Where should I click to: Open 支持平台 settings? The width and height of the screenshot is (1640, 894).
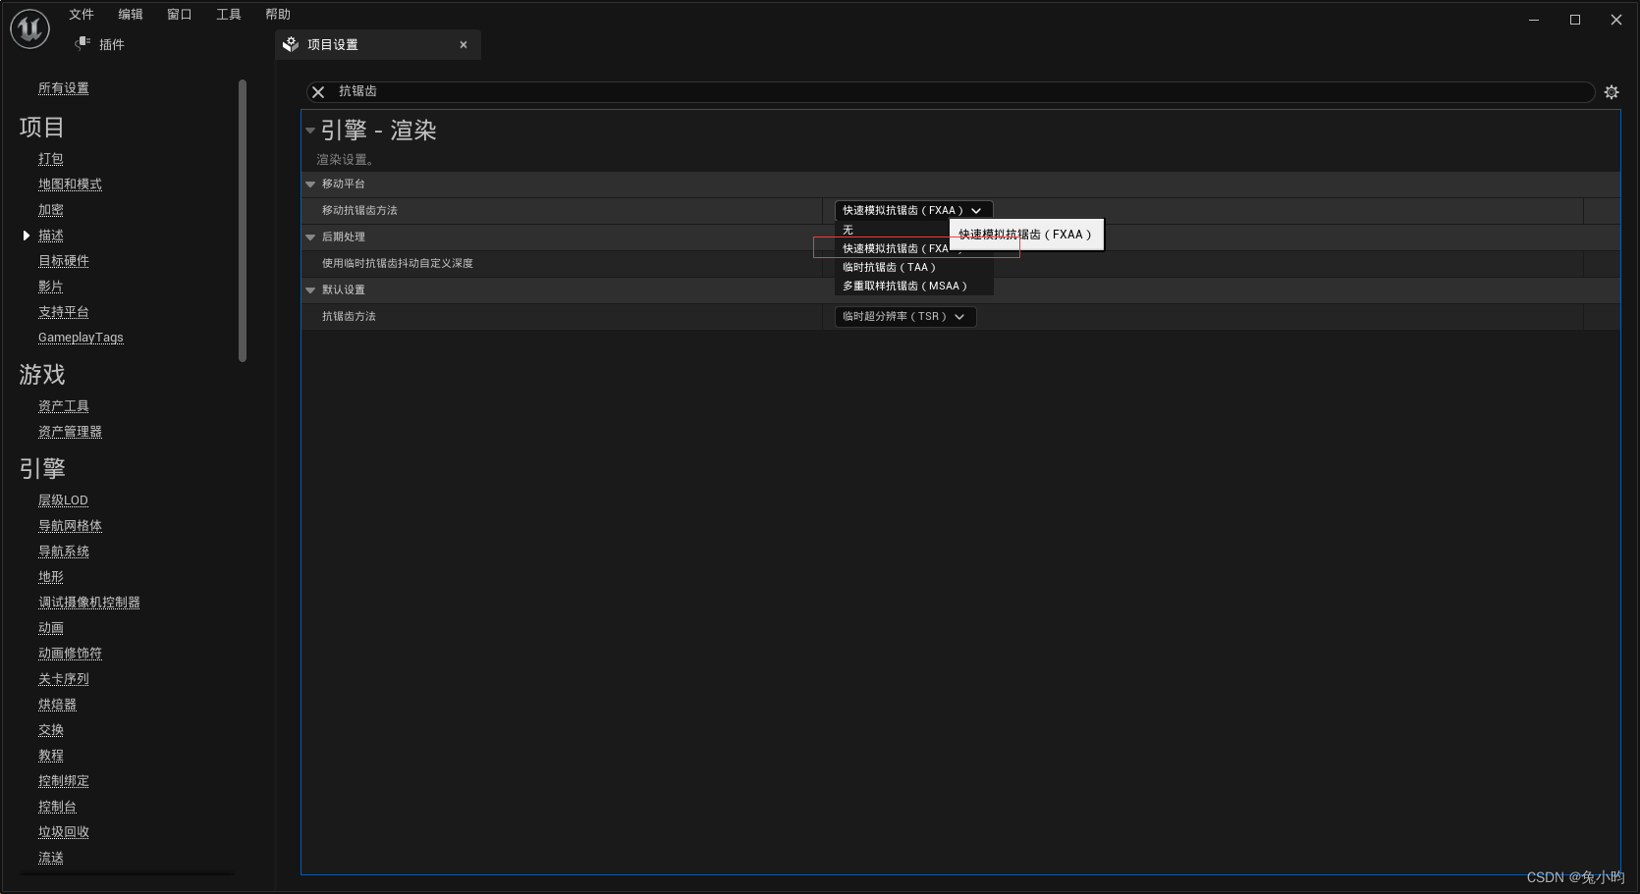tap(64, 312)
